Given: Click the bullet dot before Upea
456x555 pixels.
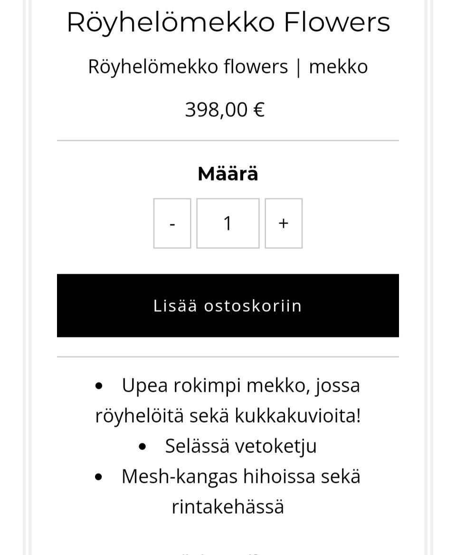Looking at the screenshot, I should pos(99,386).
